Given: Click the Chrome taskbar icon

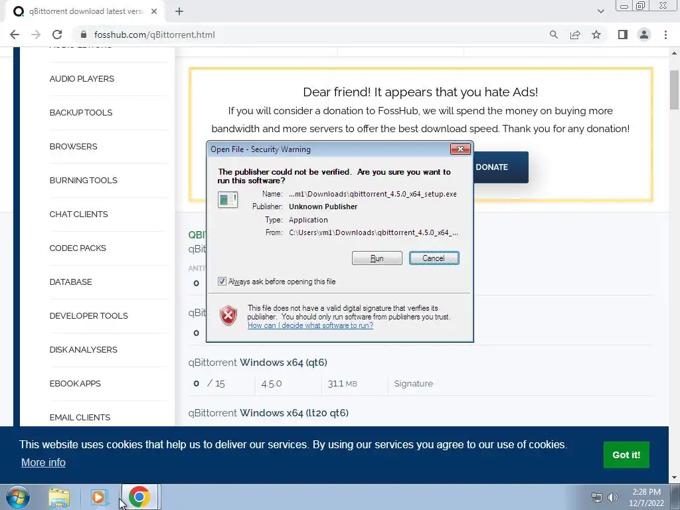Looking at the screenshot, I should pyautogui.click(x=139, y=497).
